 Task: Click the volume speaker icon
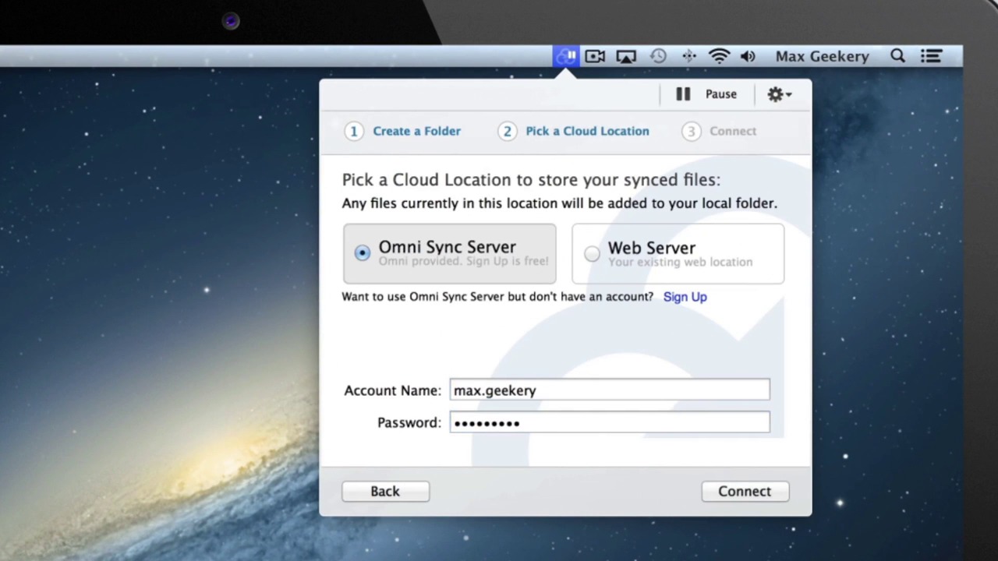click(x=748, y=56)
